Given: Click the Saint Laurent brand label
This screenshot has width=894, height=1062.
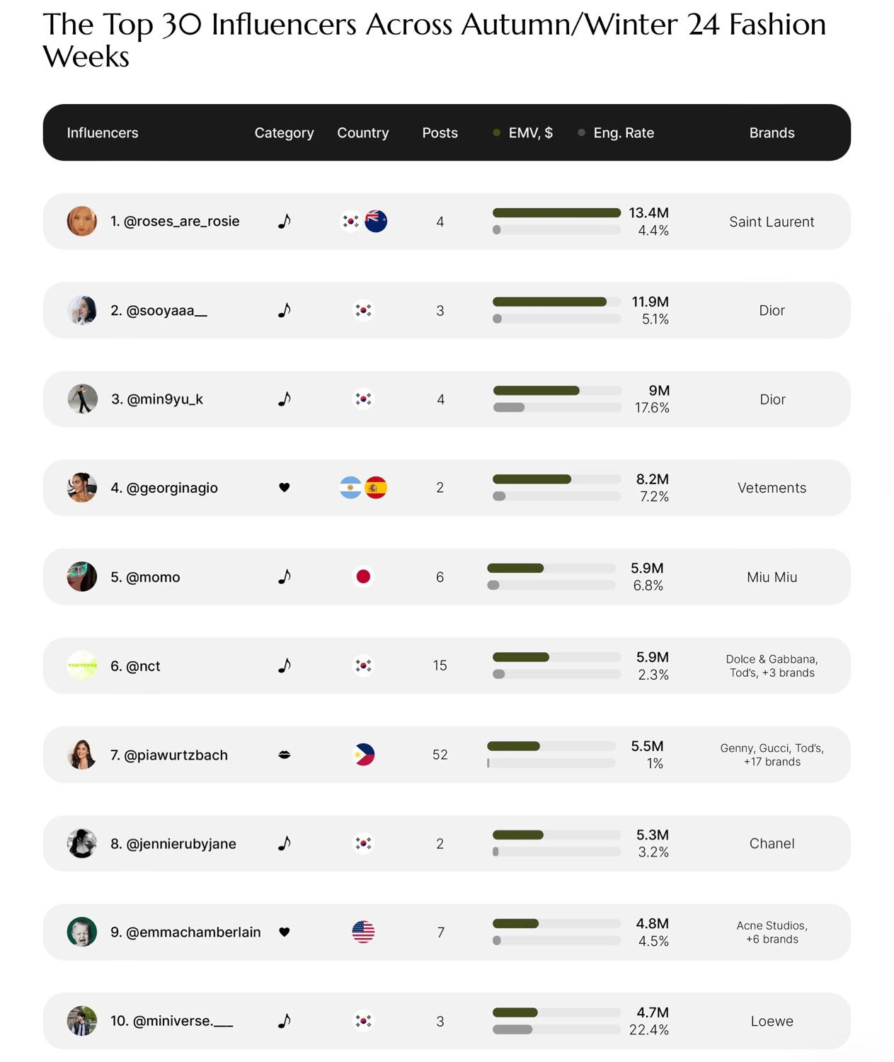Looking at the screenshot, I should click(x=772, y=222).
